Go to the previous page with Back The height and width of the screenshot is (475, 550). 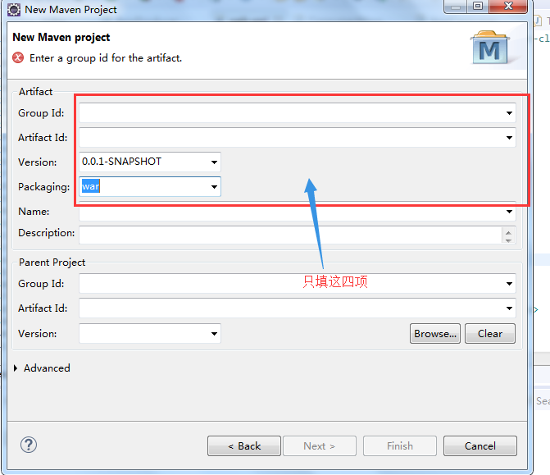[244, 445]
